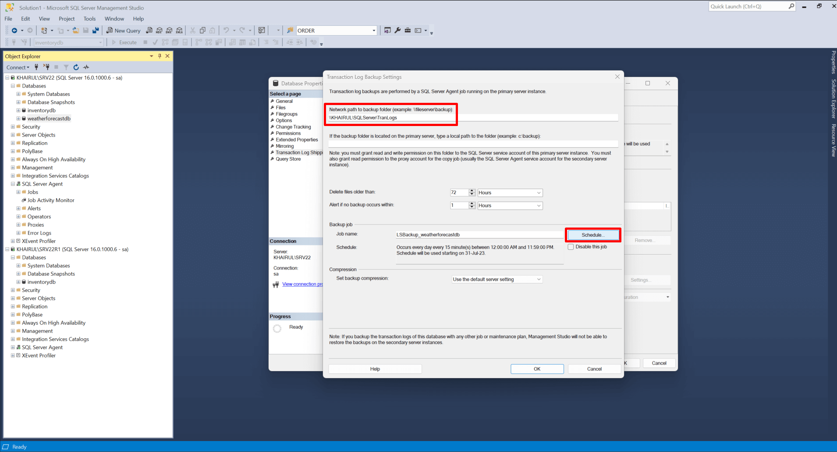Viewport: 837px width, 452px height.
Task: Select the Cut icon on the standard toolbar
Action: point(193,30)
